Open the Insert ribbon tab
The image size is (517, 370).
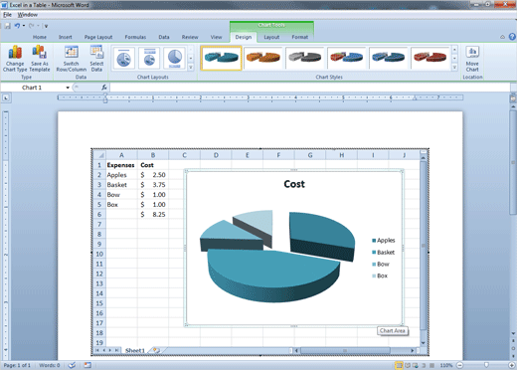pos(66,37)
